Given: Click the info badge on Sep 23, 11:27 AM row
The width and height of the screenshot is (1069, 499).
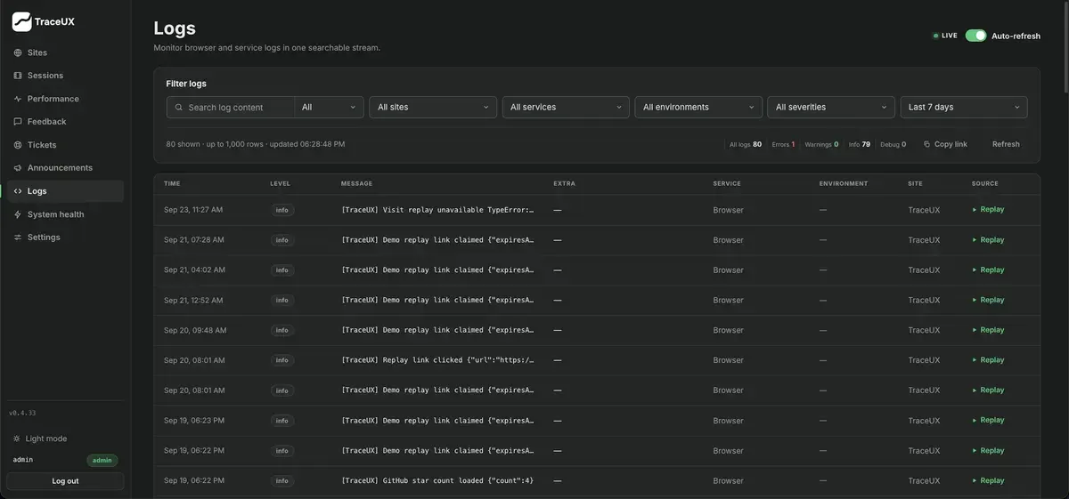Looking at the screenshot, I should (x=282, y=210).
